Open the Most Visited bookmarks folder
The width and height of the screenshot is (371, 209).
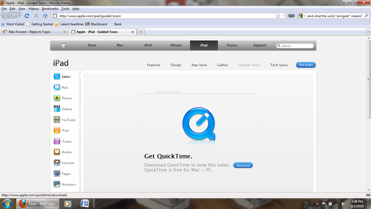(13, 24)
